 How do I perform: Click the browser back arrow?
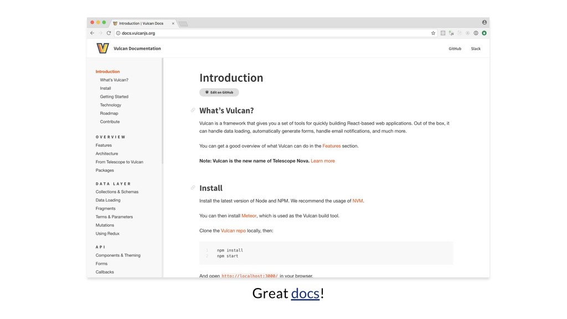click(x=92, y=33)
